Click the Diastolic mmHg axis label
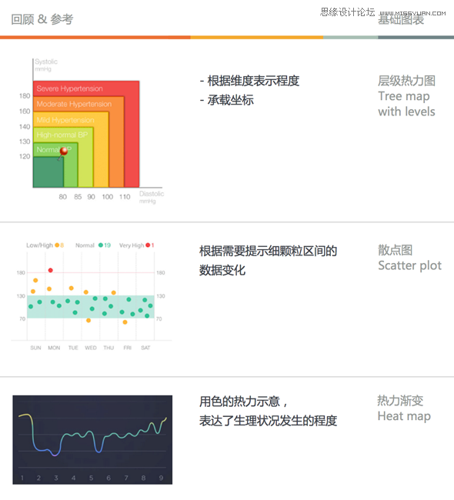This screenshot has height=500, width=454. [x=152, y=197]
